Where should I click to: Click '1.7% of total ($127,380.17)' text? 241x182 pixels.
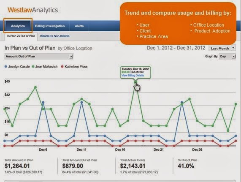pyautogui.click(x=139, y=172)
